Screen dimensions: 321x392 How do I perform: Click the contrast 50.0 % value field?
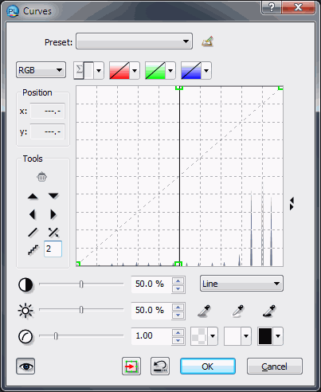click(x=151, y=284)
